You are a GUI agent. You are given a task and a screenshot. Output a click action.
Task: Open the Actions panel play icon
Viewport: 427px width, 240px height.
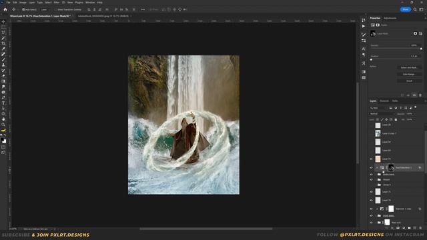[364, 26]
